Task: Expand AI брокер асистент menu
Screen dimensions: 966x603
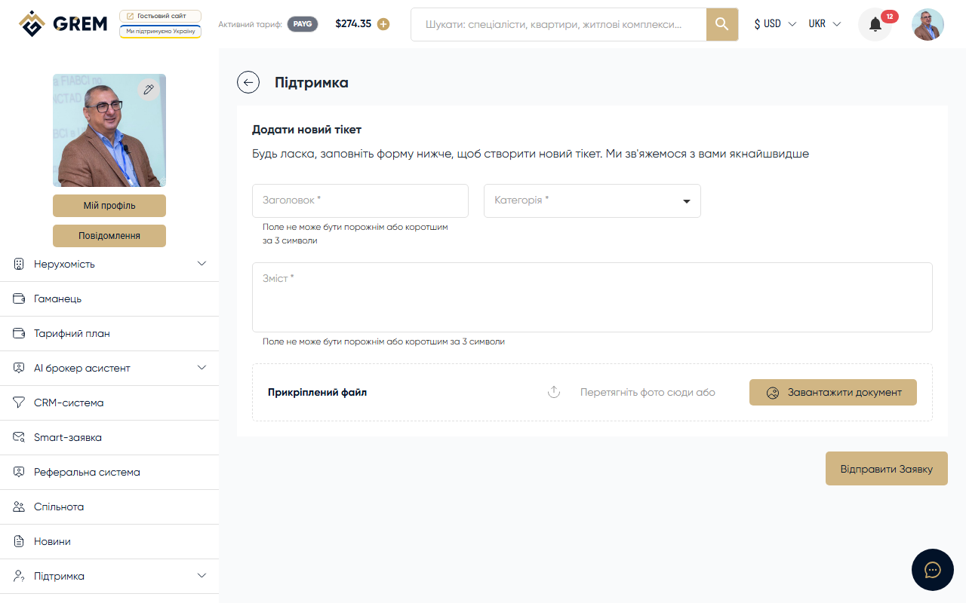Action: (x=109, y=368)
